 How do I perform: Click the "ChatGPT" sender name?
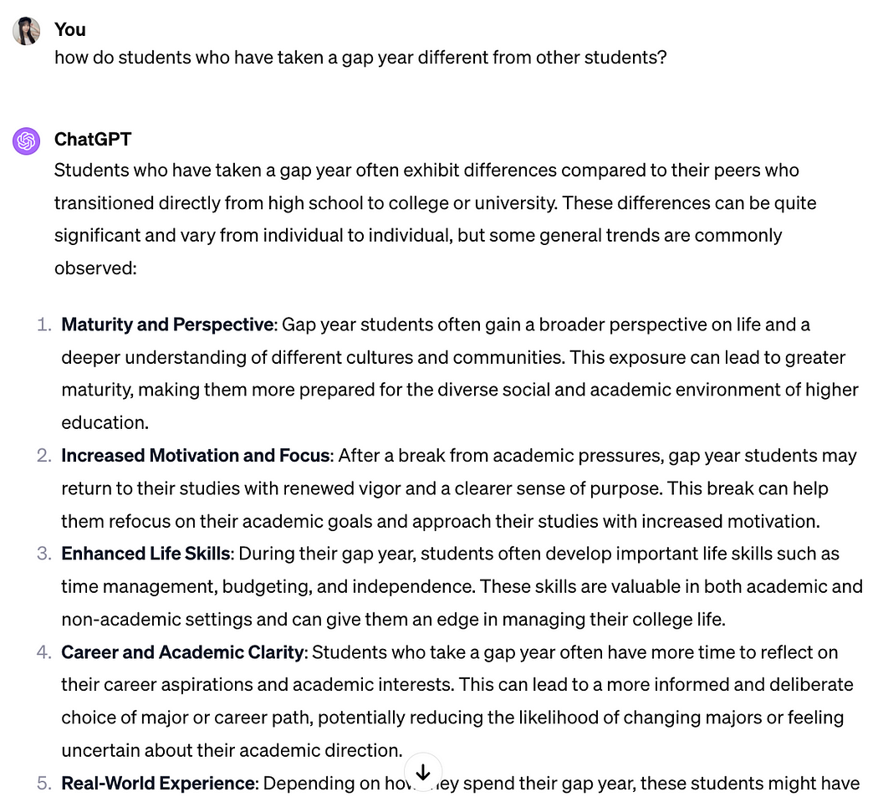pyautogui.click(x=93, y=139)
